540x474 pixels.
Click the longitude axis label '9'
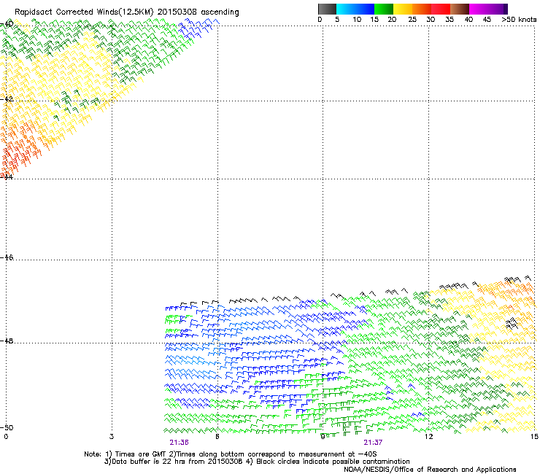323,437
